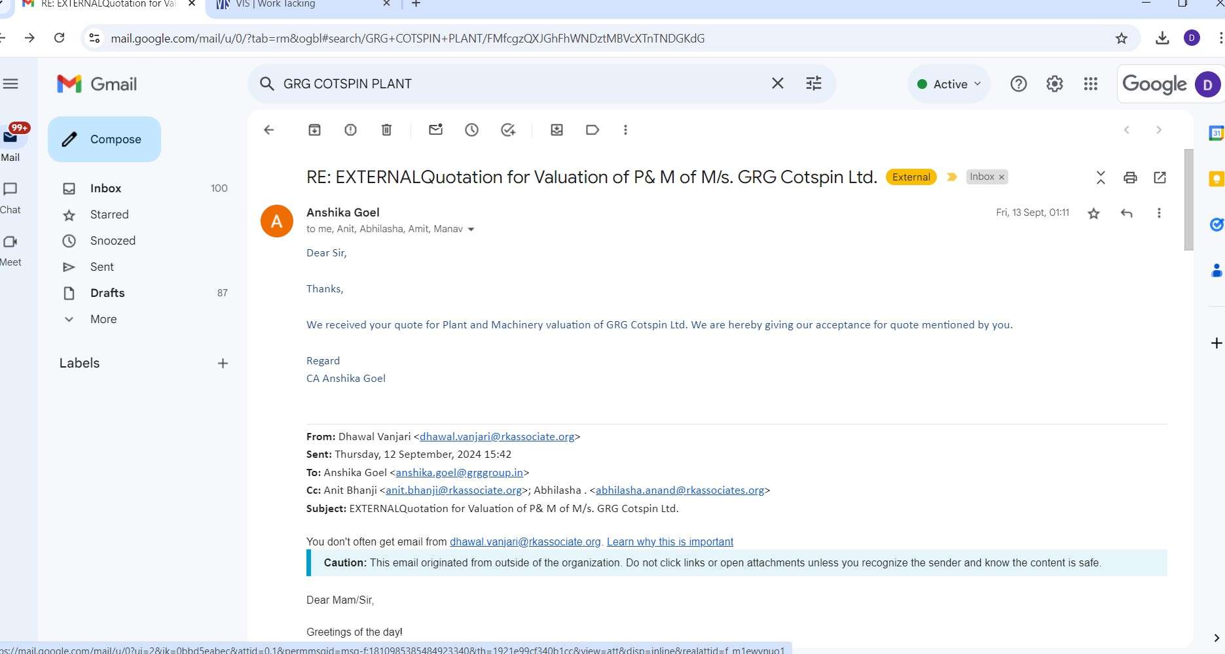This screenshot has height=654, width=1225.
Task: Open the Labels tag icon in toolbar
Action: [x=593, y=129]
